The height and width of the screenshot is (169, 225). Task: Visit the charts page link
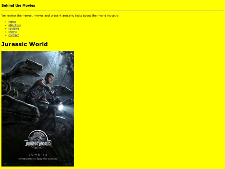coord(13,32)
